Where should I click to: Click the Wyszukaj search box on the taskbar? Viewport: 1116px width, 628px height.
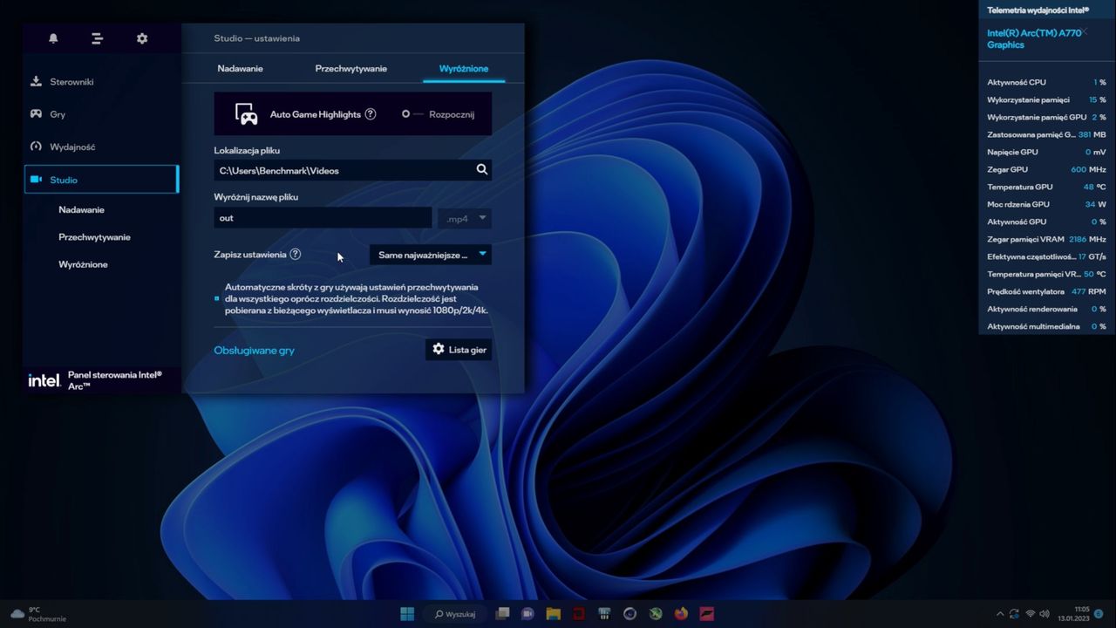(455, 613)
